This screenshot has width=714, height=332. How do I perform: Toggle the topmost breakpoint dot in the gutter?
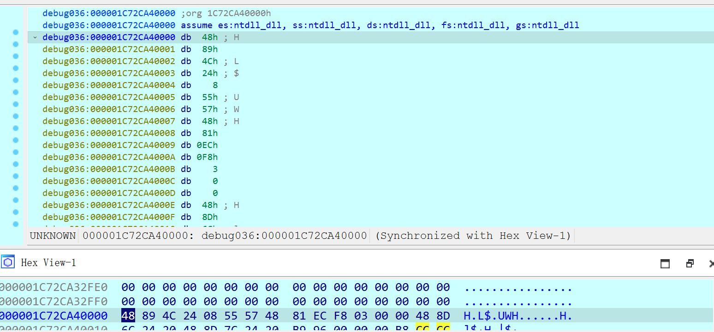pos(16,32)
